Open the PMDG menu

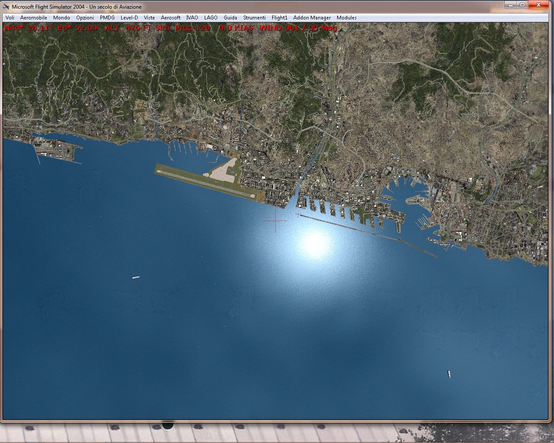point(107,18)
